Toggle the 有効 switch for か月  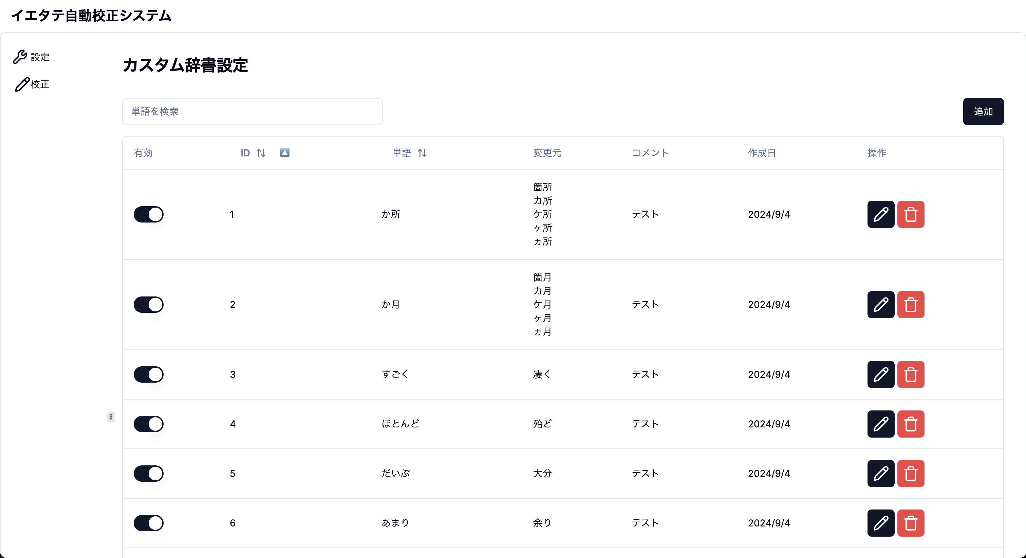[x=149, y=305]
